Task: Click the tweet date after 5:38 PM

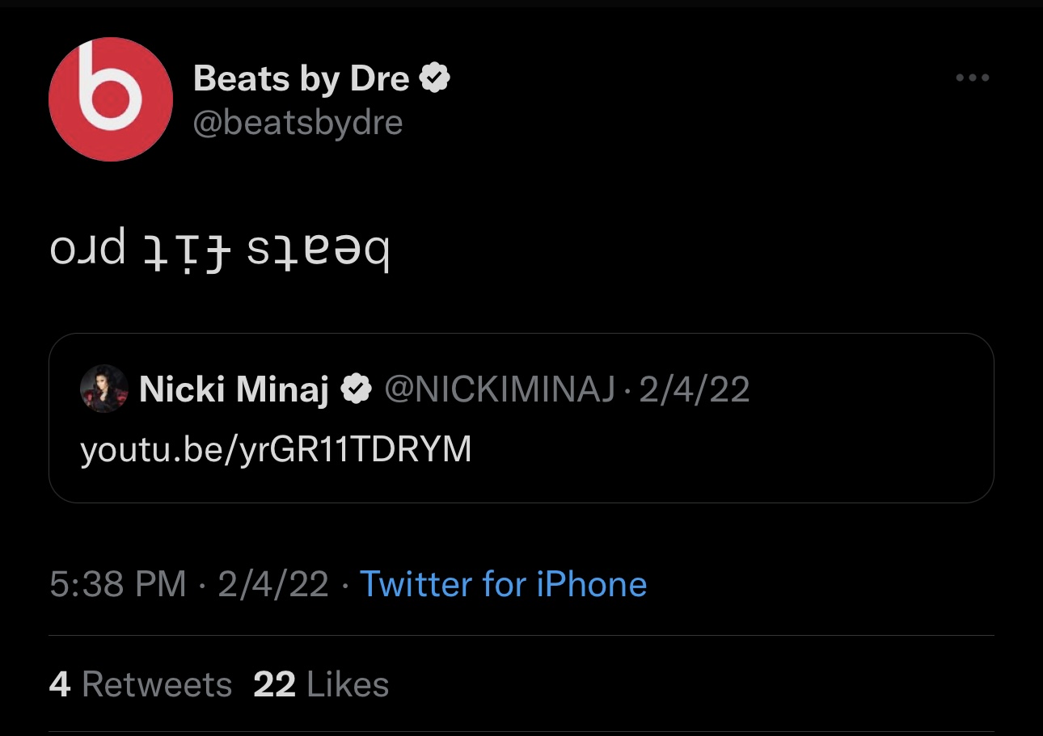Action: click(273, 584)
